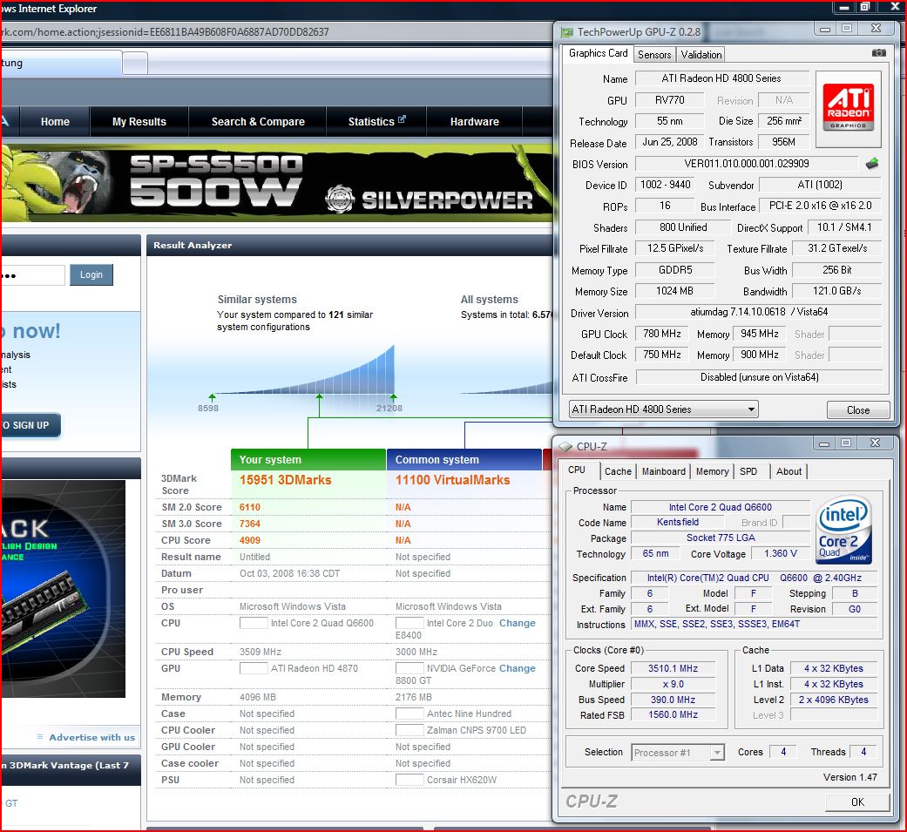Open the Hardware navigation item
This screenshot has width=907, height=832.
(474, 121)
